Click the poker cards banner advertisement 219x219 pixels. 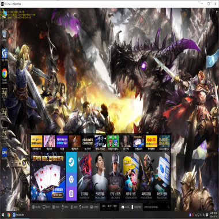point(48,176)
